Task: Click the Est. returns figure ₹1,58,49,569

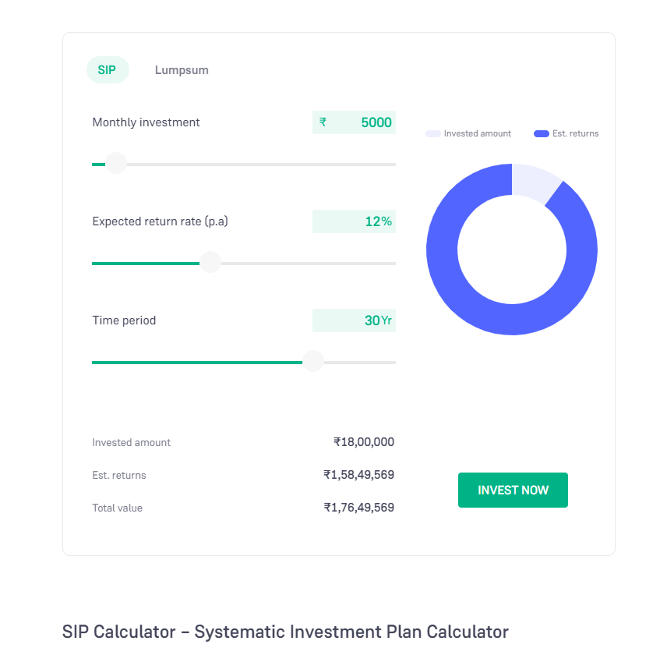Action: click(359, 475)
